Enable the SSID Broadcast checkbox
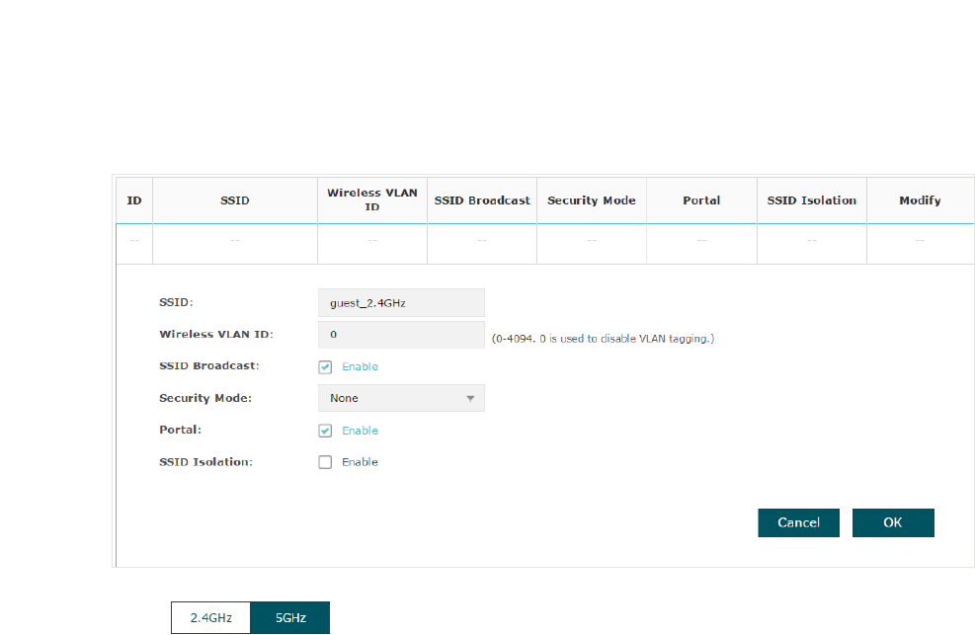This screenshot has width=975, height=635. 325,366
